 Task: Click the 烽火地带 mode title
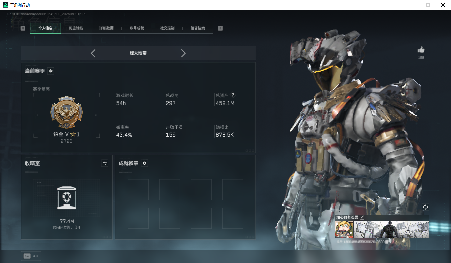(138, 53)
